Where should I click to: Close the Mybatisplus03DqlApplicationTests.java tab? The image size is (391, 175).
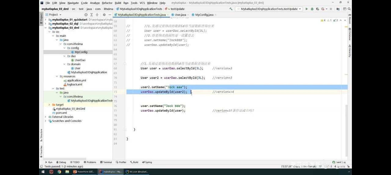pos(168,15)
